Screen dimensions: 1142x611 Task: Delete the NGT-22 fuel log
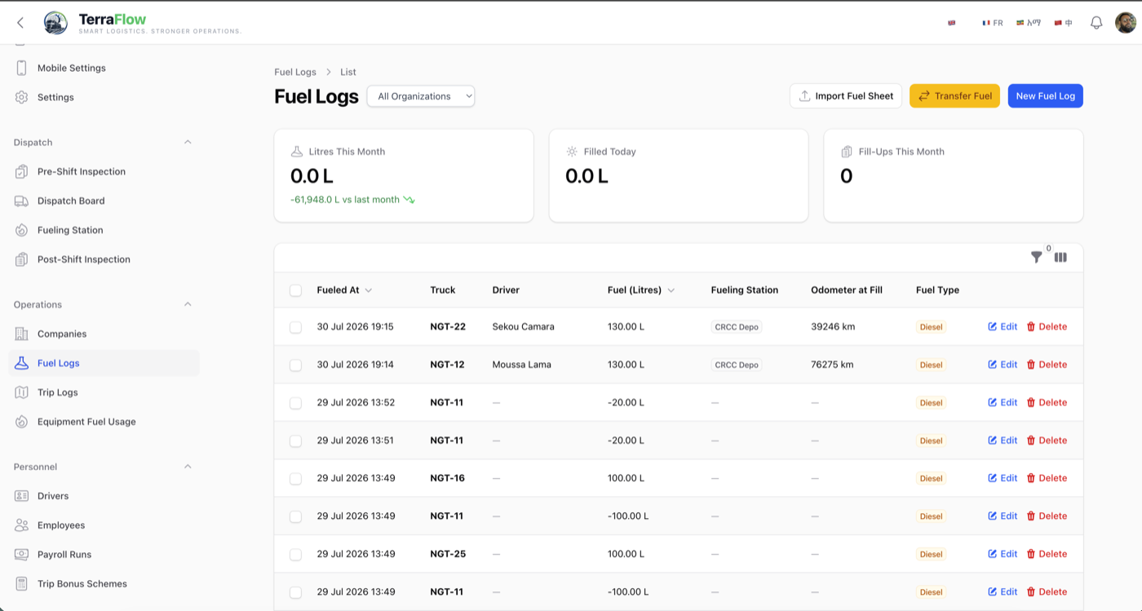[x=1047, y=326]
